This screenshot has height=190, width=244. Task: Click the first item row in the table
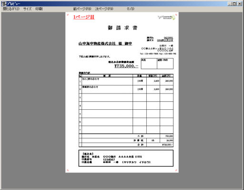126,81
